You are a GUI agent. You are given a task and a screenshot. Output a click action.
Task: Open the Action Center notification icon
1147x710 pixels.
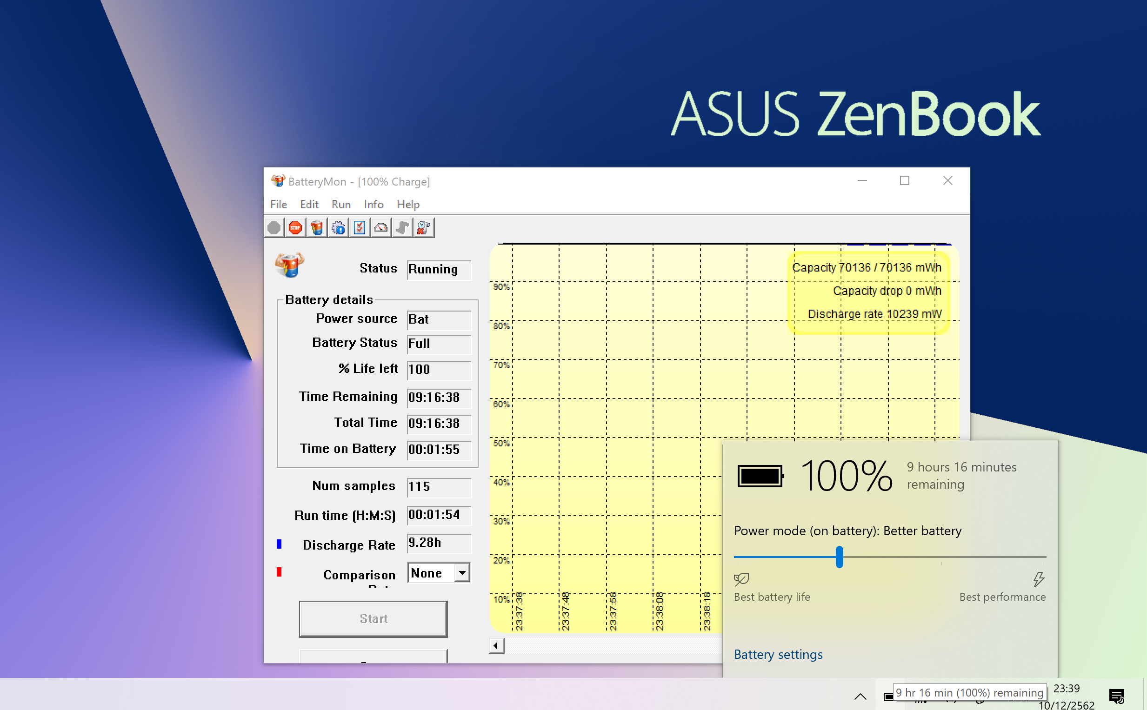coord(1116,697)
